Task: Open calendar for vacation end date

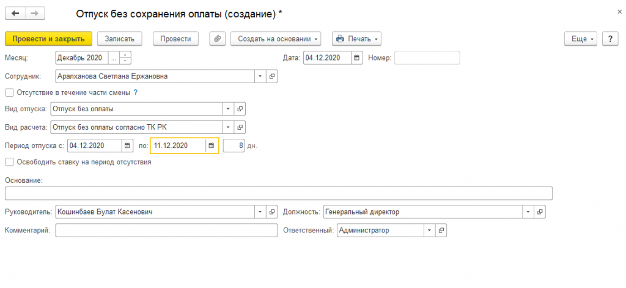Action: tap(212, 146)
